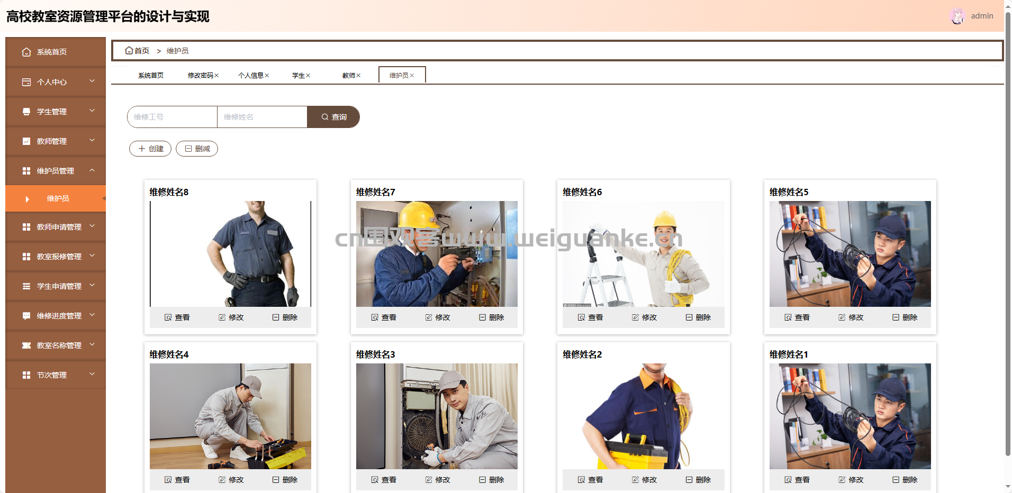Close the 学生 tab using X icon
This screenshot has width=1012, height=493.
(308, 76)
